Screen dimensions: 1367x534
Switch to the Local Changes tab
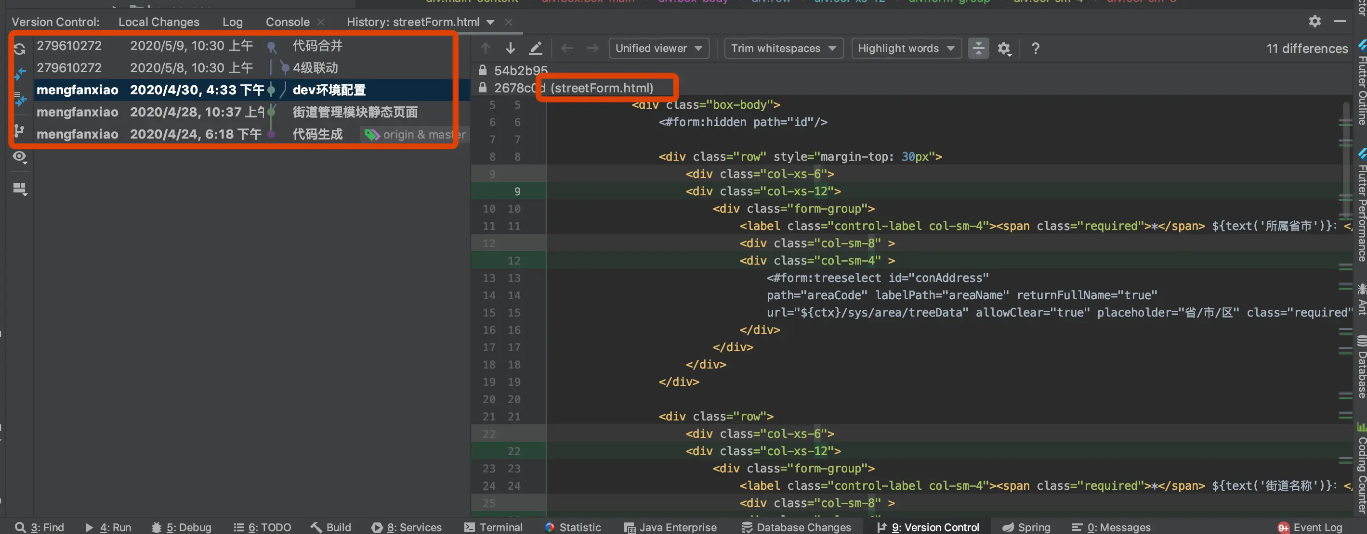(x=158, y=22)
